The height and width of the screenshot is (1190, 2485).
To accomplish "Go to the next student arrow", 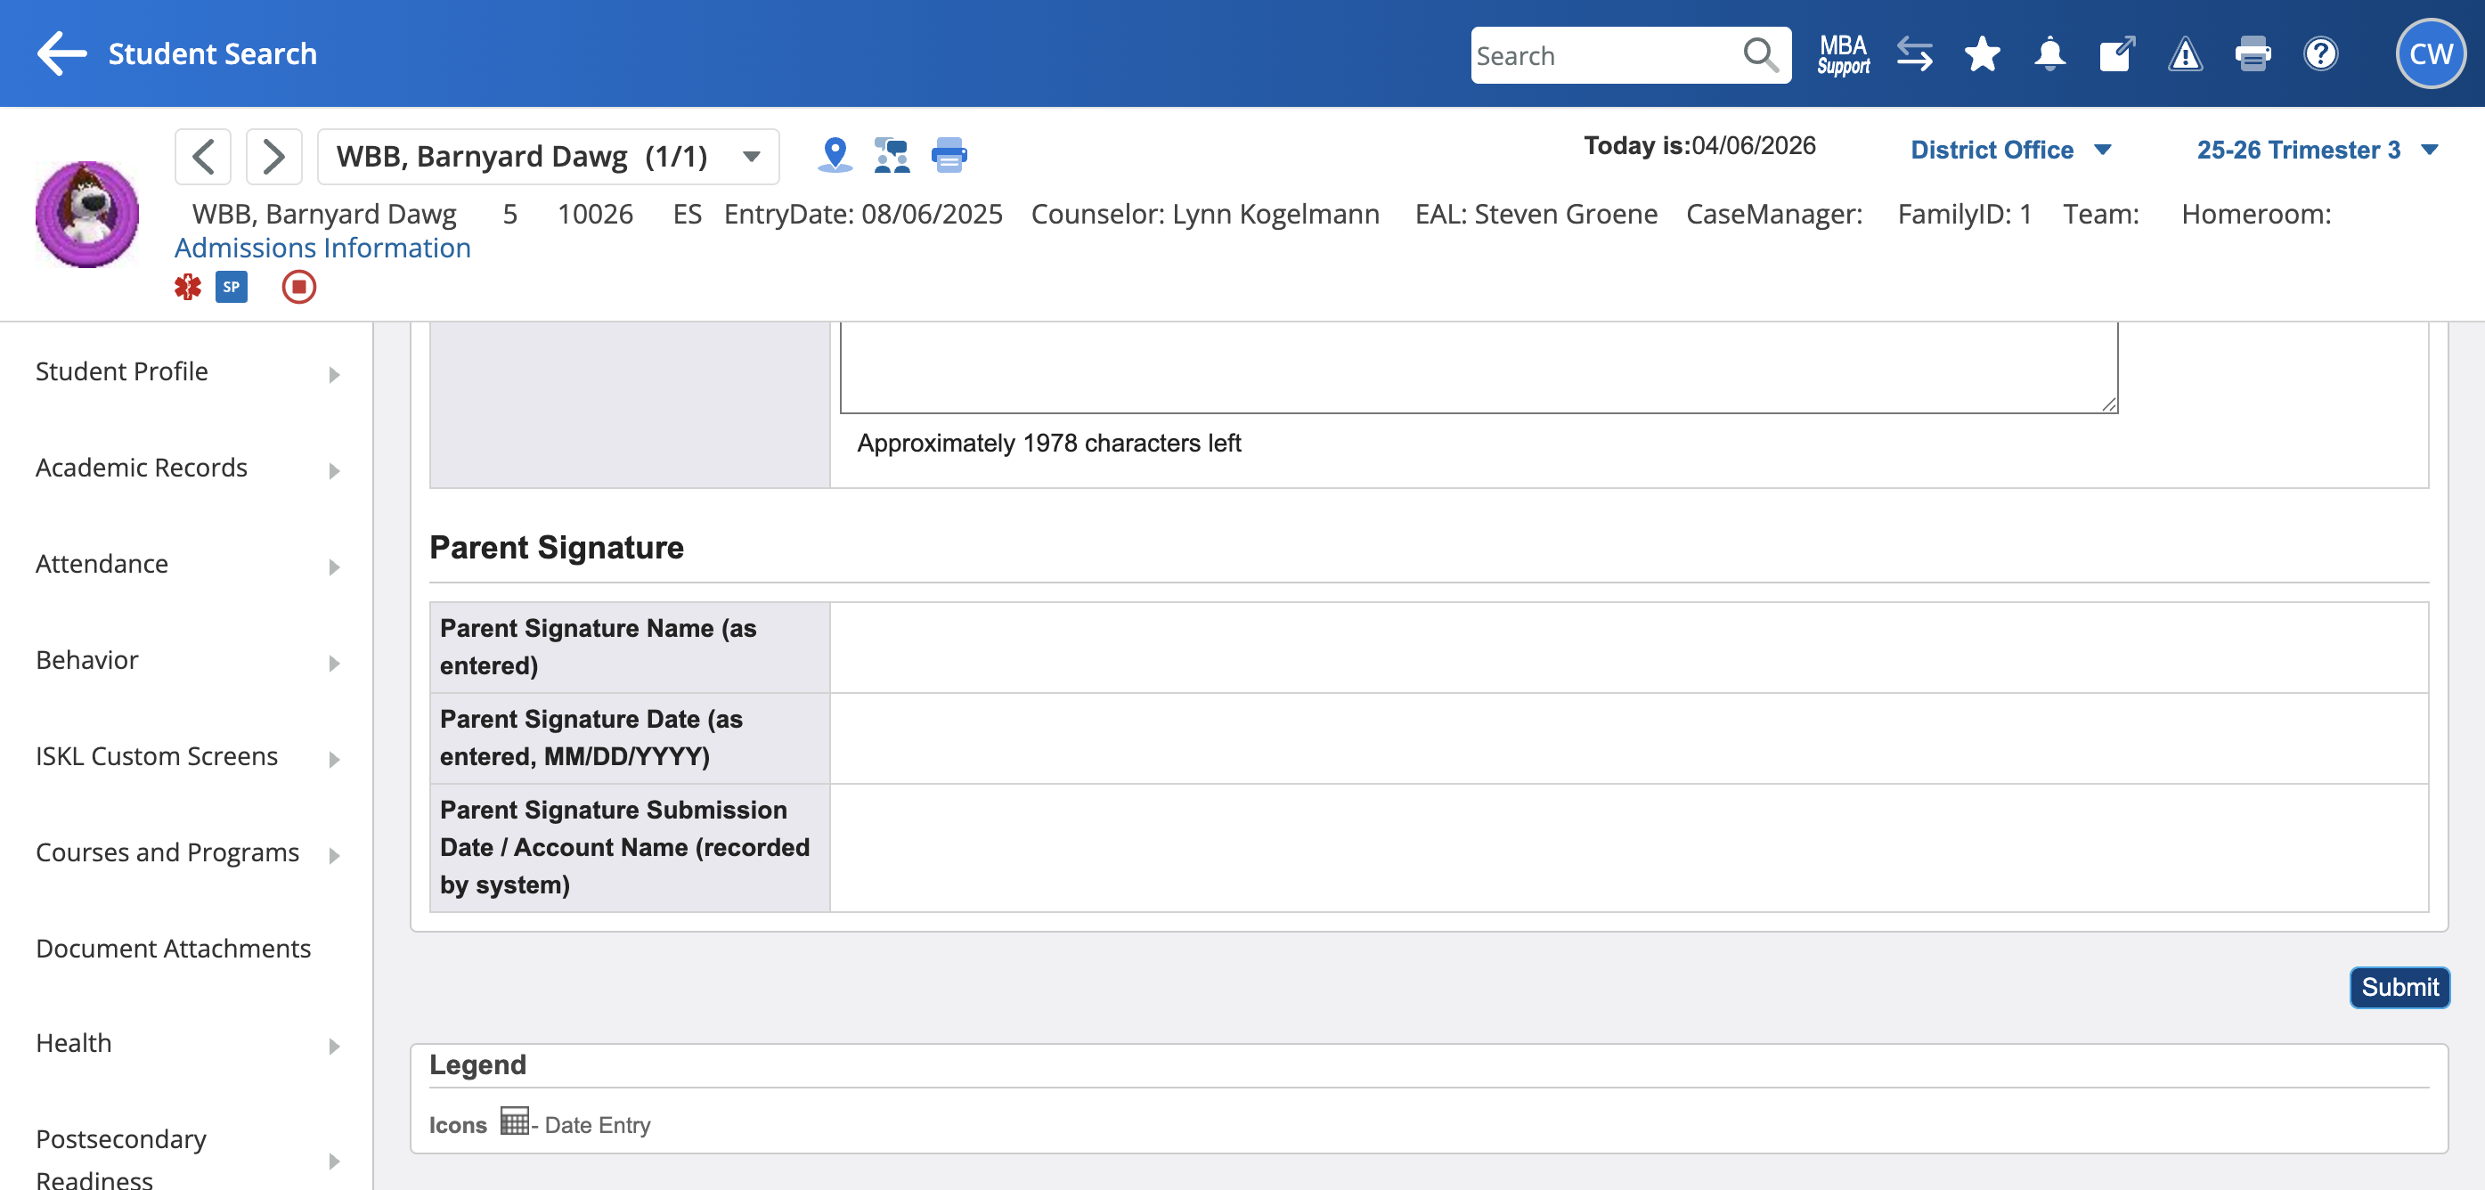I will point(274,156).
